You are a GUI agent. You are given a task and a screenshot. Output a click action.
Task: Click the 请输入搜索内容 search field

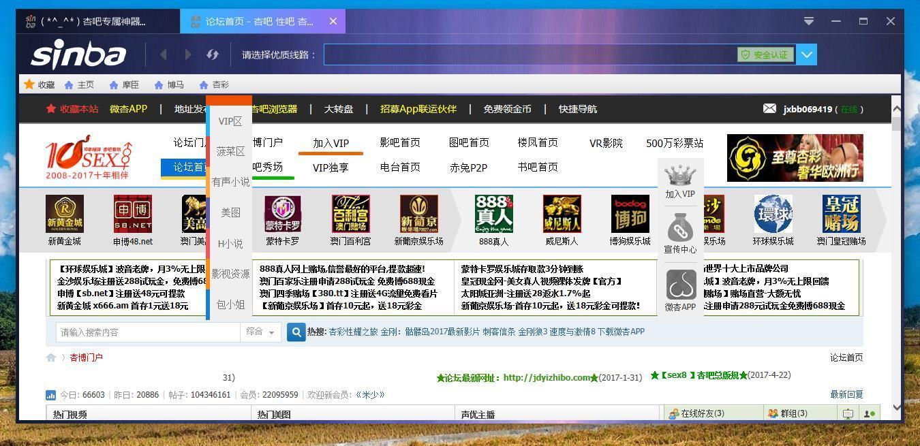(148, 332)
